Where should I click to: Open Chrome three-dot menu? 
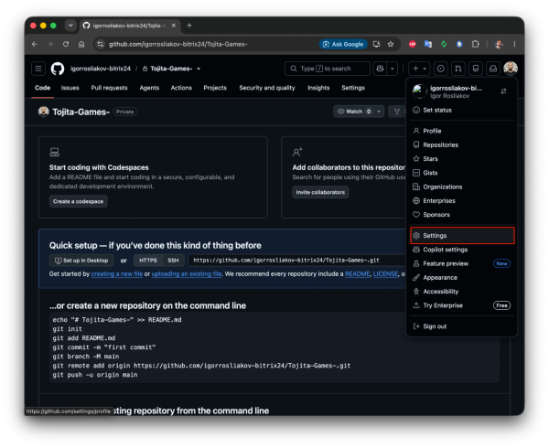tap(514, 44)
